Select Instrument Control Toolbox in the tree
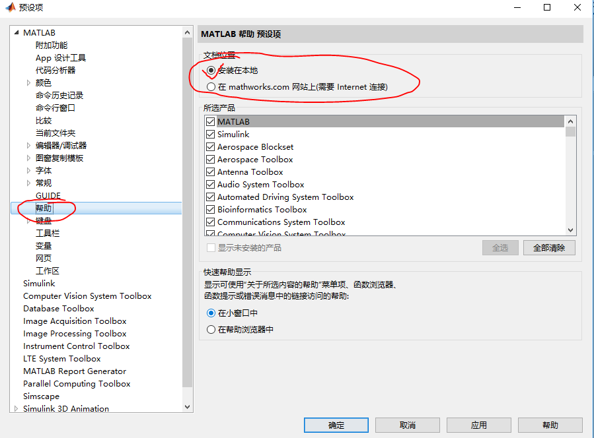 point(76,346)
